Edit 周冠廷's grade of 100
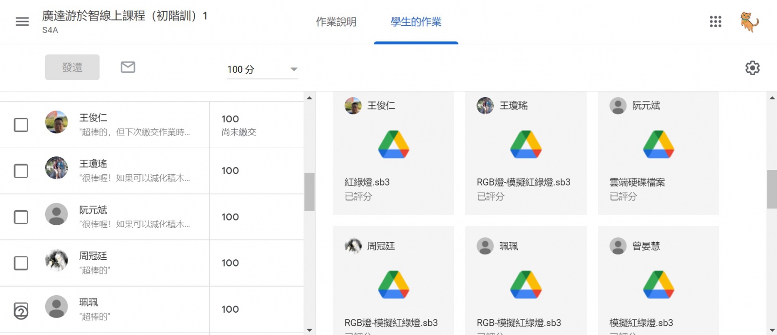The image size is (777, 335). click(230, 263)
